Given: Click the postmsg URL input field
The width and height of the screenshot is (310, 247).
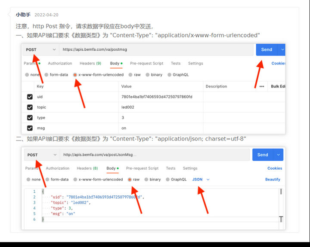Looking at the screenshot, I should [156, 50].
